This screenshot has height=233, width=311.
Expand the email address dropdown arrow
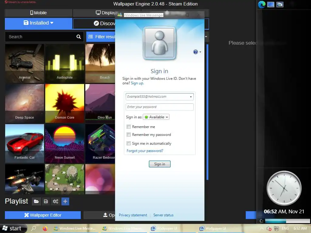pos(191,97)
